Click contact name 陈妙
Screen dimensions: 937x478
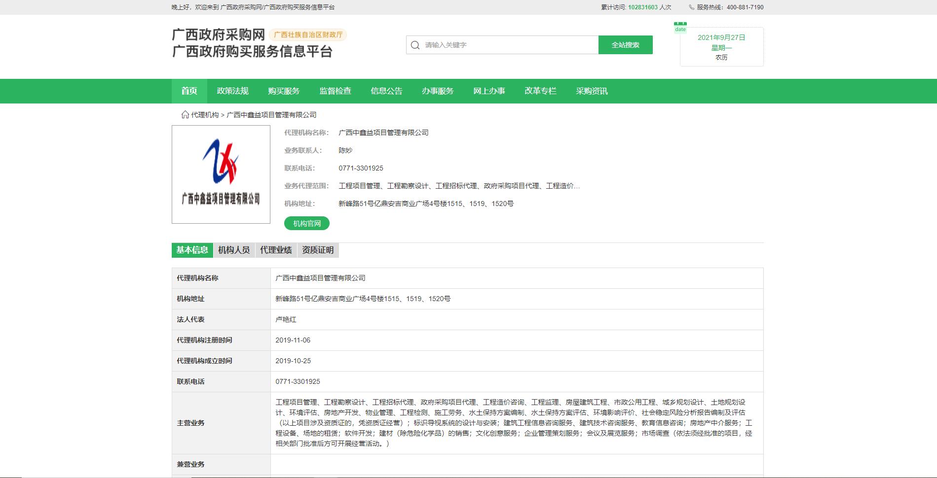[345, 150]
